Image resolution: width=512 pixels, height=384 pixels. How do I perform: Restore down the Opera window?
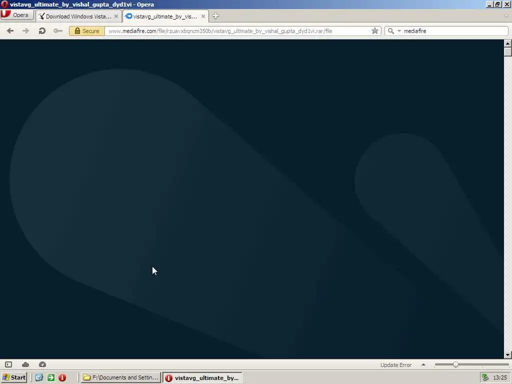pos(497,4)
